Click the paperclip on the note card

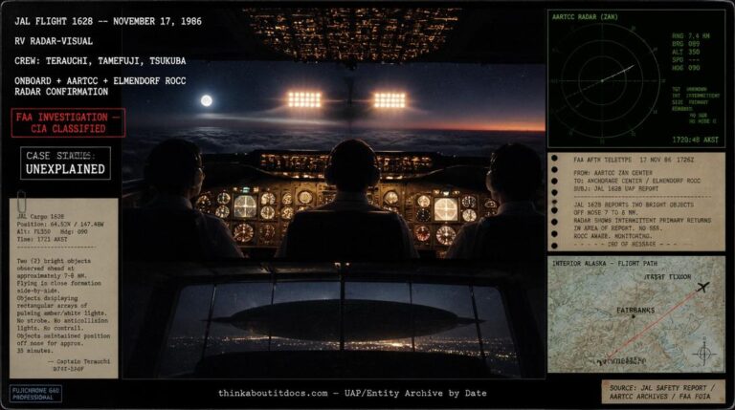(x=21, y=202)
